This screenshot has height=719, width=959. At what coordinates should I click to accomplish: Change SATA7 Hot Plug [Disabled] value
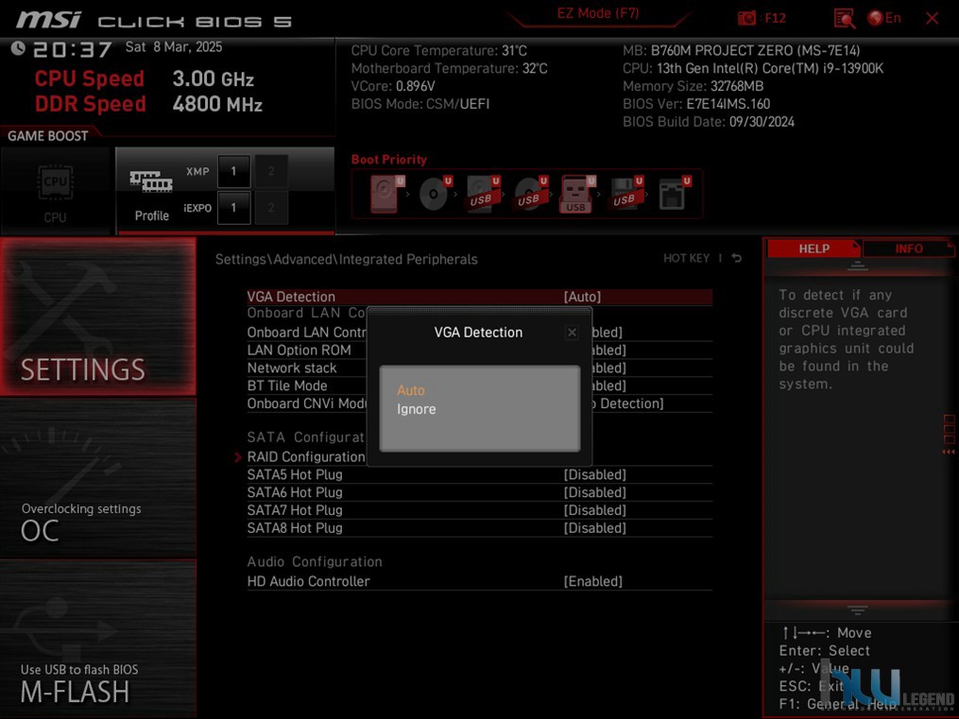click(594, 510)
